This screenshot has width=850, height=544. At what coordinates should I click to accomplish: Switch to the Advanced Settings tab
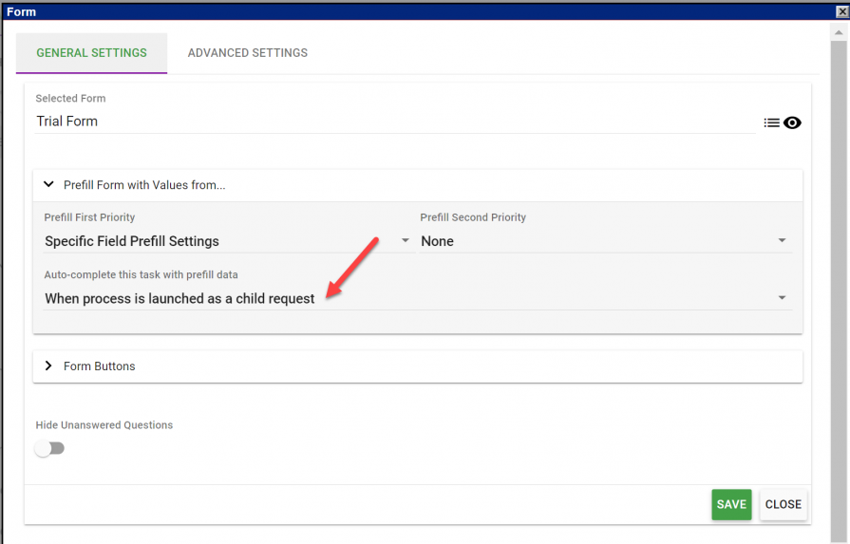[x=247, y=53]
